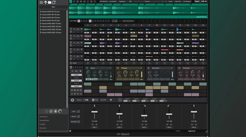Viewport: 246px width, 137px height.
Task: Switch to pattern number 2
Action: point(93,21)
